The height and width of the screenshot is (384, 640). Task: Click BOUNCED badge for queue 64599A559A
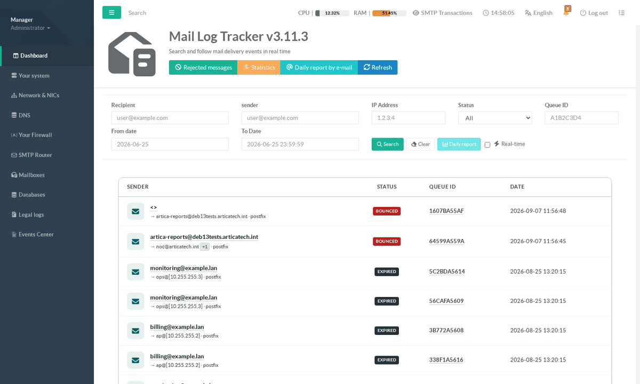click(x=387, y=241)
